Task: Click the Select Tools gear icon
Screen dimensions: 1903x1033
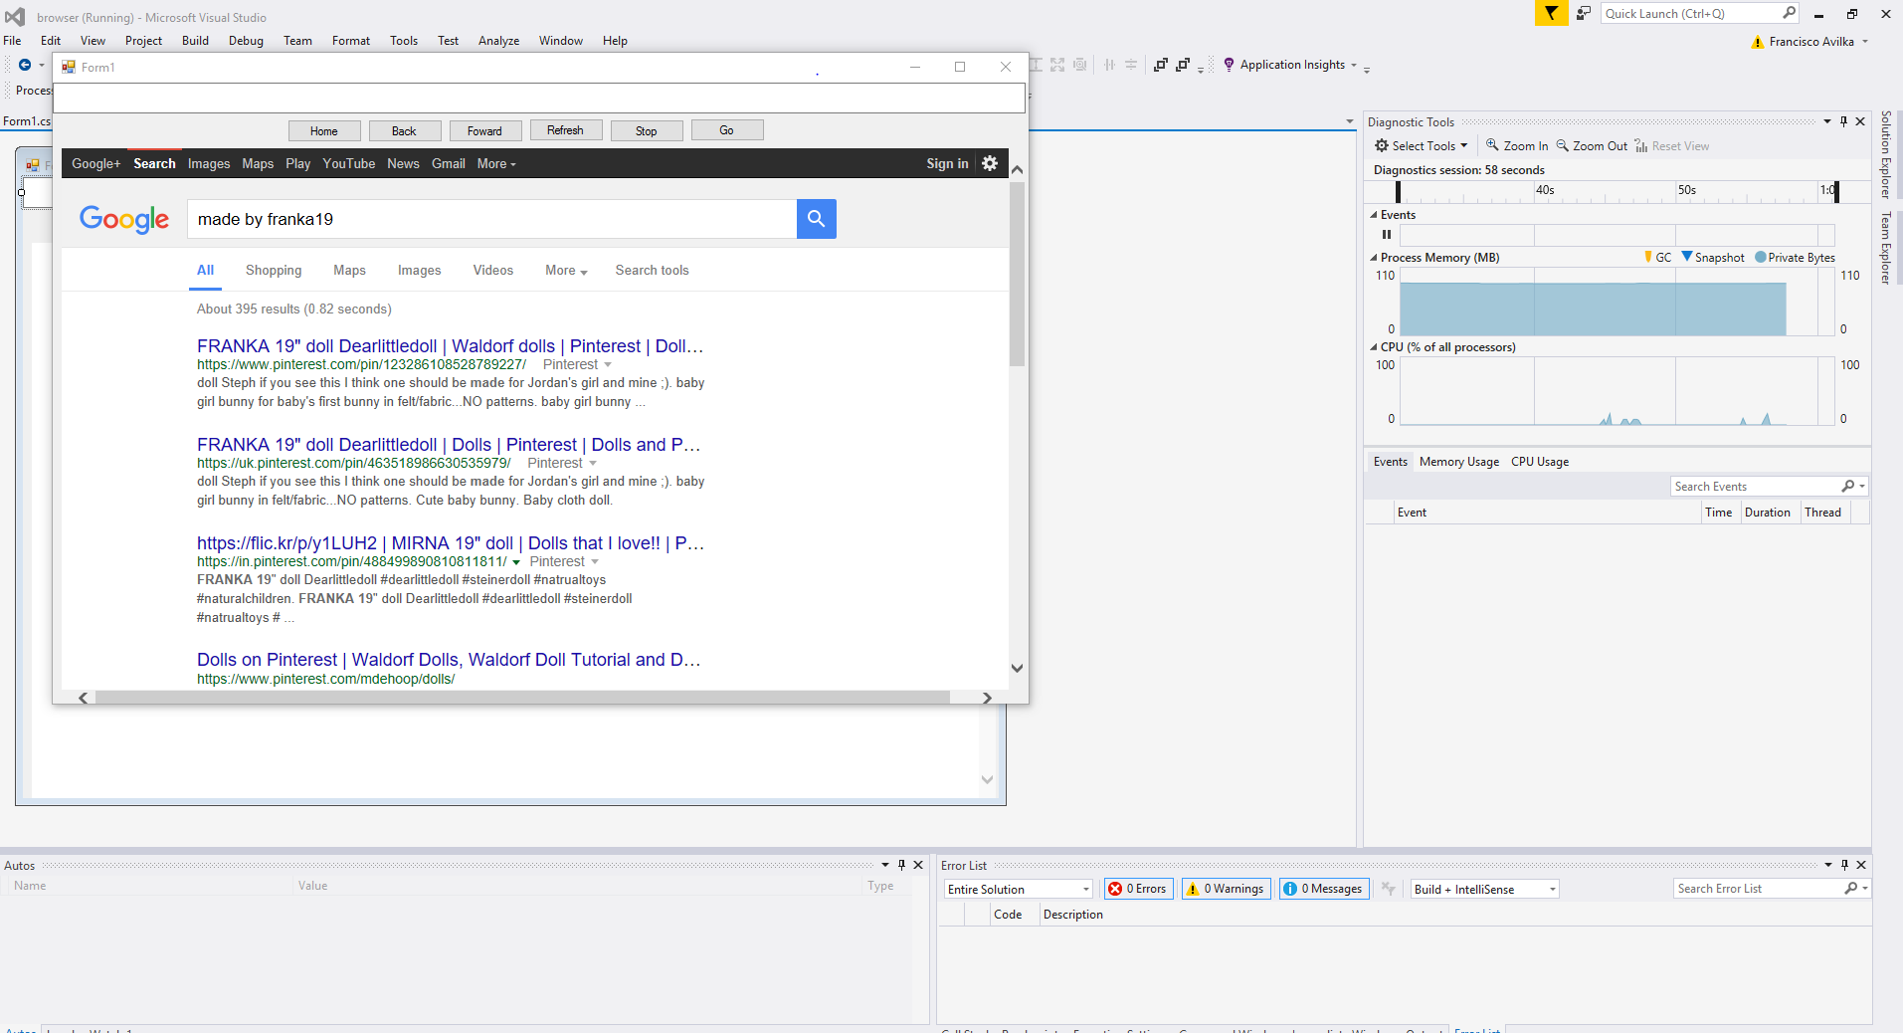Action: [1381, 145]
